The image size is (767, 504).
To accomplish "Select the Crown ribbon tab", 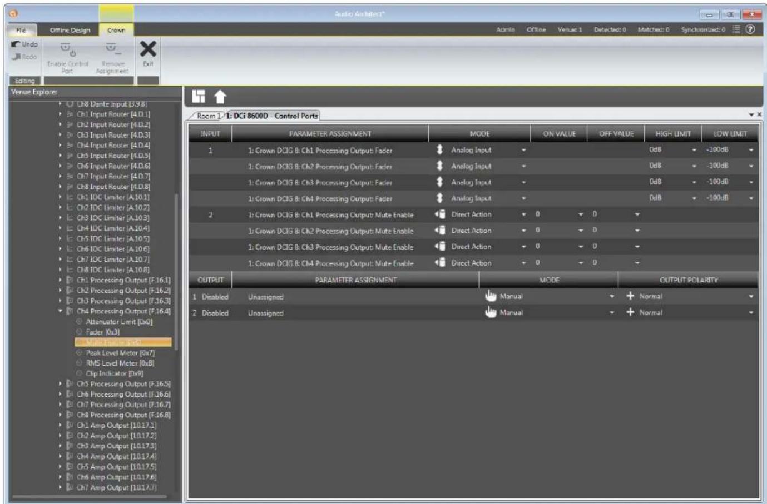I will pos(116,30).
